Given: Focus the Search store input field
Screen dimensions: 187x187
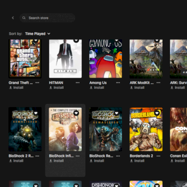Looking at the screenshot, I should point(47,18).
